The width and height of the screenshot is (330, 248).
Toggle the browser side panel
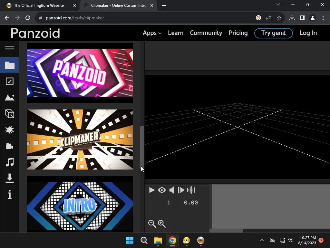pos(302,18)
